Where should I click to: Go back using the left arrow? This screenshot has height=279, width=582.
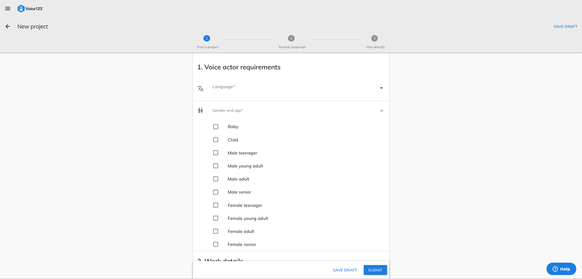click(x=8, y=27)
